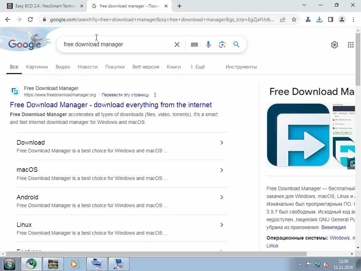
Task: Open Chrome from the taskbar
Action: (x=31, y=264)
